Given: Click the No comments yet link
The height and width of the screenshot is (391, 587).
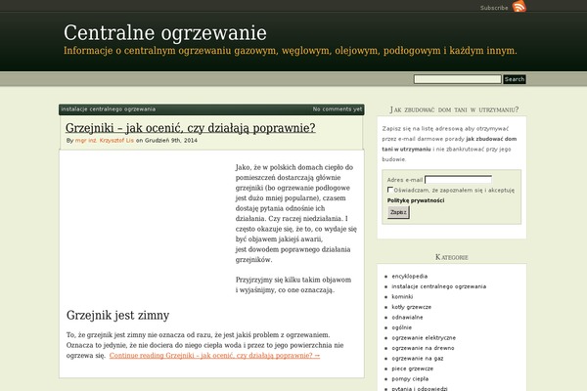Looking at the screenshot, I should coord(338,109).
